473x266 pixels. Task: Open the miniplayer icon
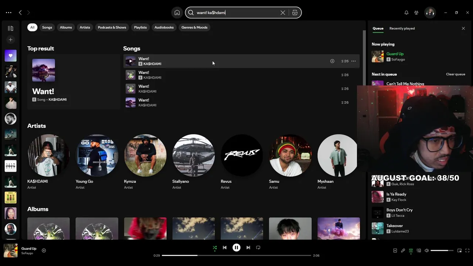pos(459,250)
